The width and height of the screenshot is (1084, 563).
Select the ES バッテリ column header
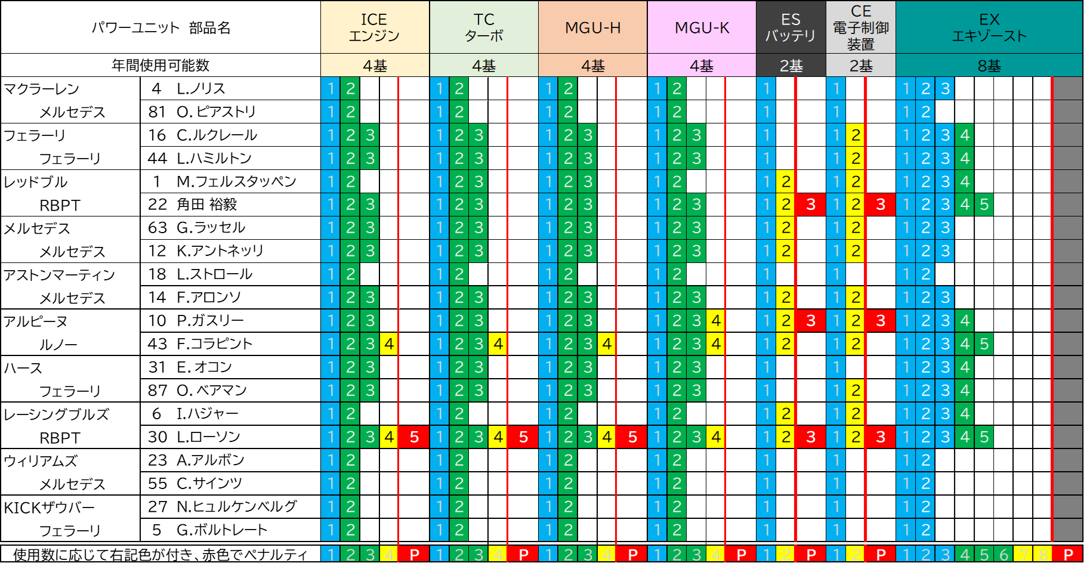pyautogui.click(x=791, y=27)
